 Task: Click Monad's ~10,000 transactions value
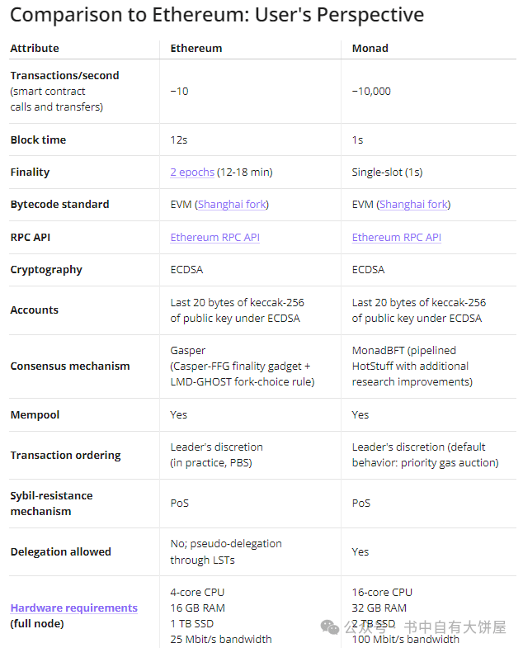pyautogui.click(x=371, y=92)
